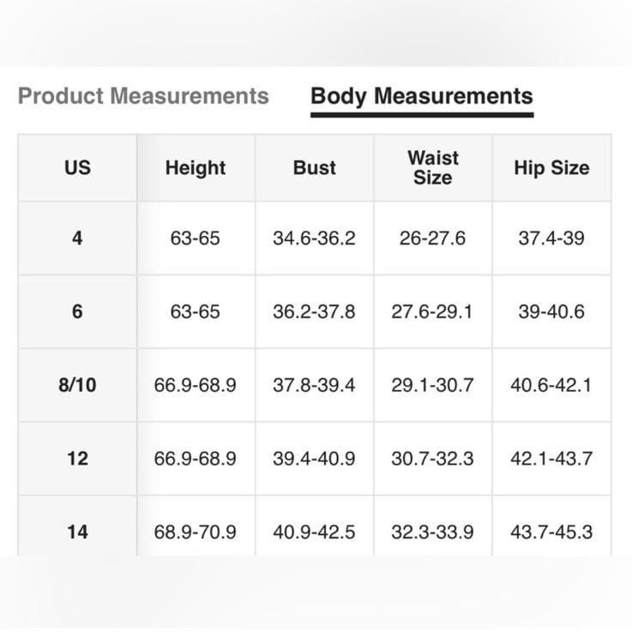Click the US column header
Screen dimensions: 632x632
(x=77, y=168)
